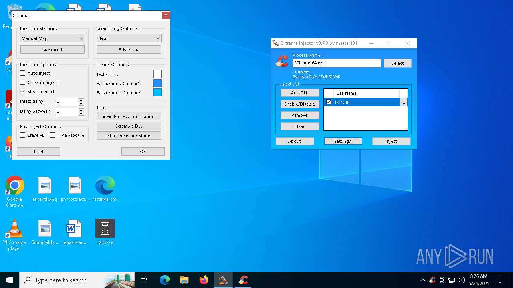The width and height of the screenshot is (513, 288).
Task: Click the Process Name input field
Action: pyautogui.click(x=337, y=63)
